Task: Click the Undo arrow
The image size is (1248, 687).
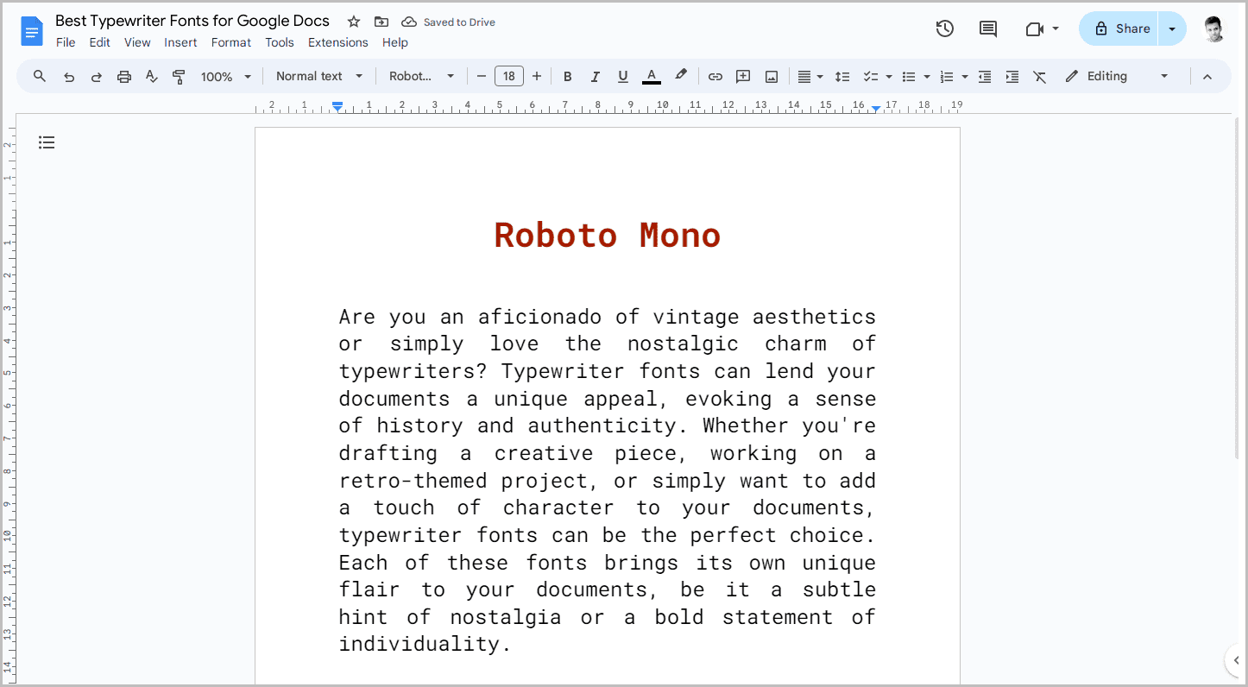Action: point(69,77)
